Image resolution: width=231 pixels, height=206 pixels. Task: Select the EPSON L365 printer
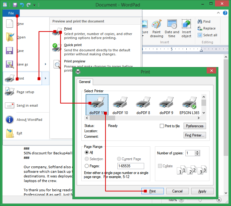189,105
